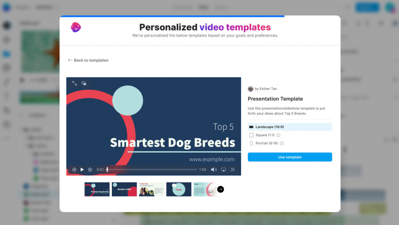
Task: Show next slide thumbnails with arrow
Action: point(221,189)
